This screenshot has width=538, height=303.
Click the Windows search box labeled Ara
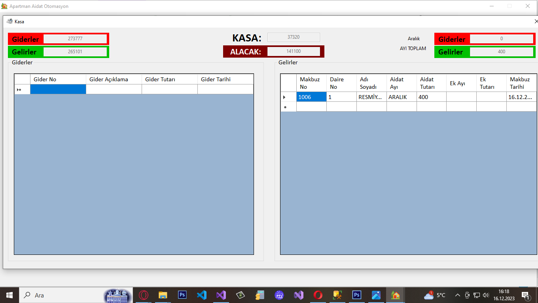pos(59,295)
